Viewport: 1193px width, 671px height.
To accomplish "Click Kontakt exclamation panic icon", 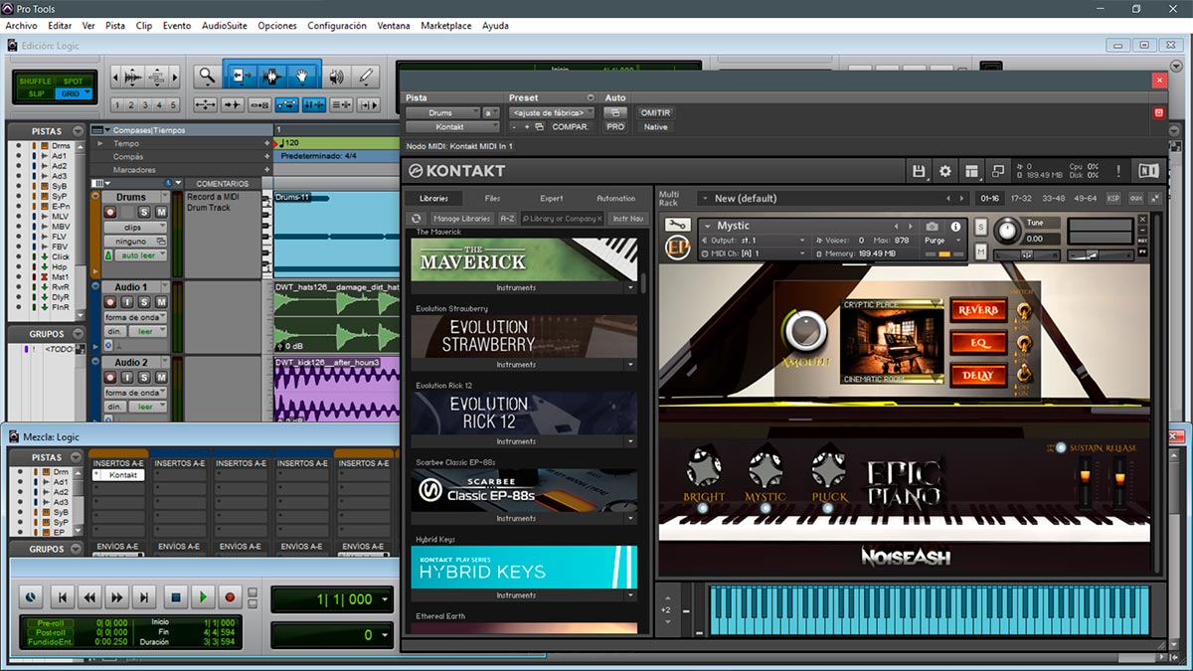I will tap(1118, 171).
